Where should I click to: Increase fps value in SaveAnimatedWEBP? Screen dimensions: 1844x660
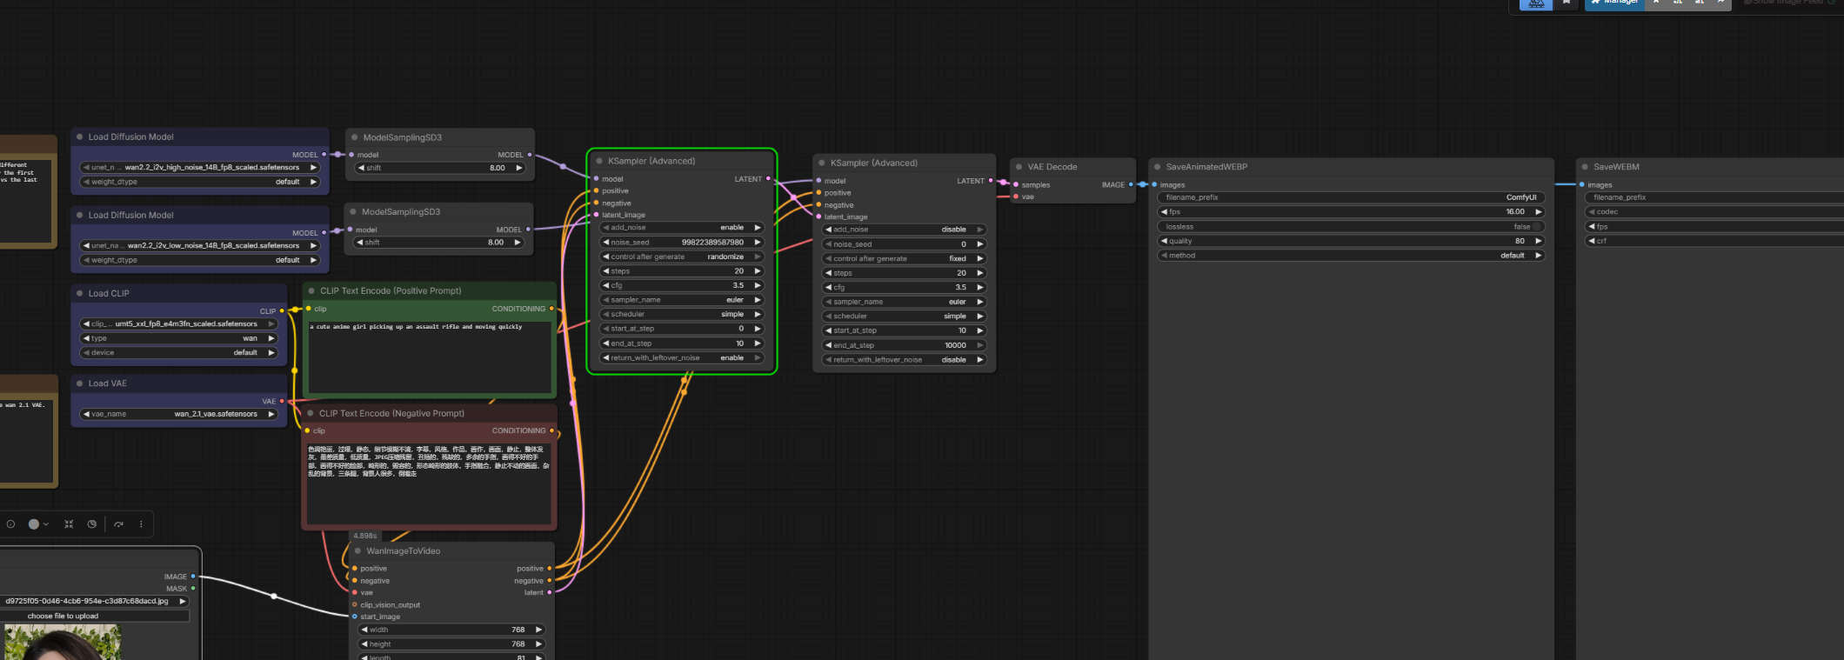[x=1539, y=212]
